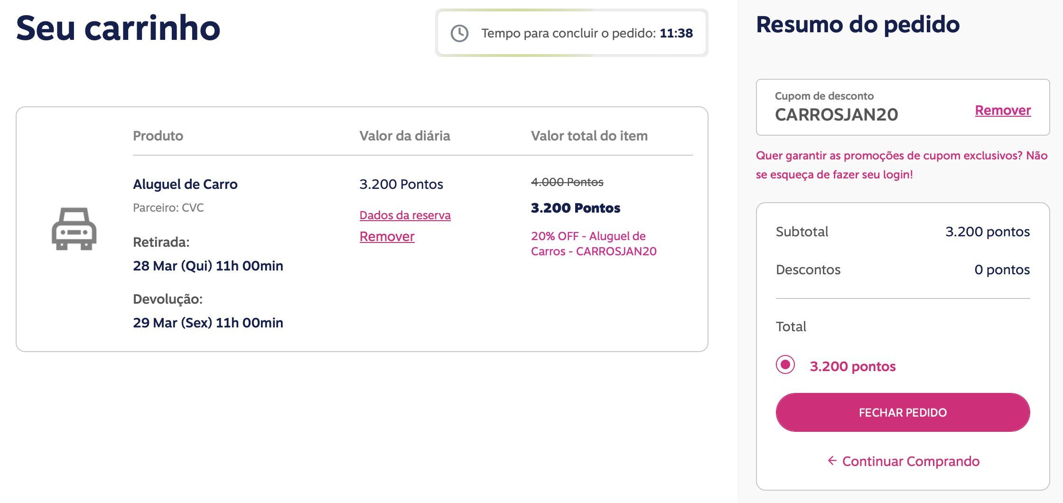Click Continuar Comprando link
This screenshot has width=1063, height=503.
(910, 461)
